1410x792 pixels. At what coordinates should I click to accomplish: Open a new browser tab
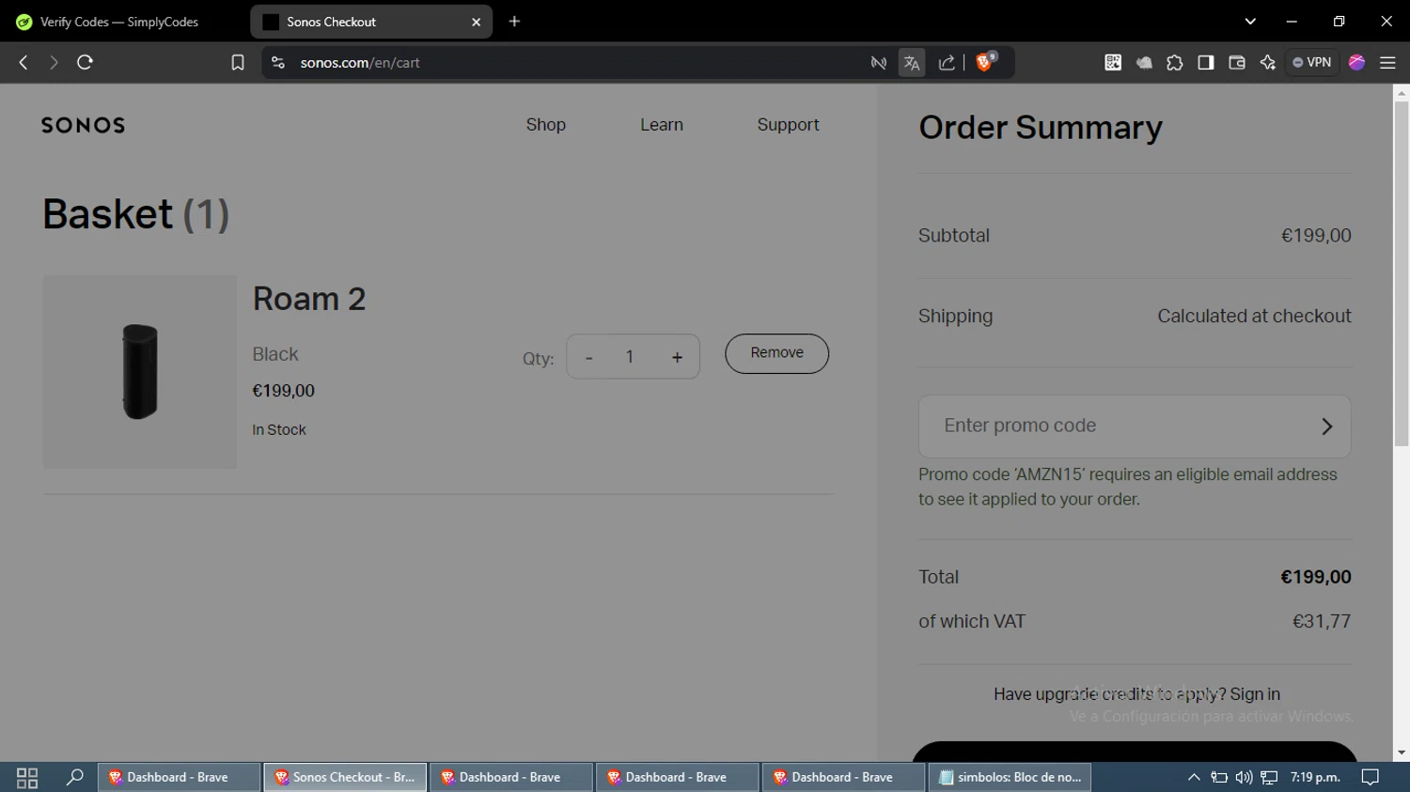point(514,22)
